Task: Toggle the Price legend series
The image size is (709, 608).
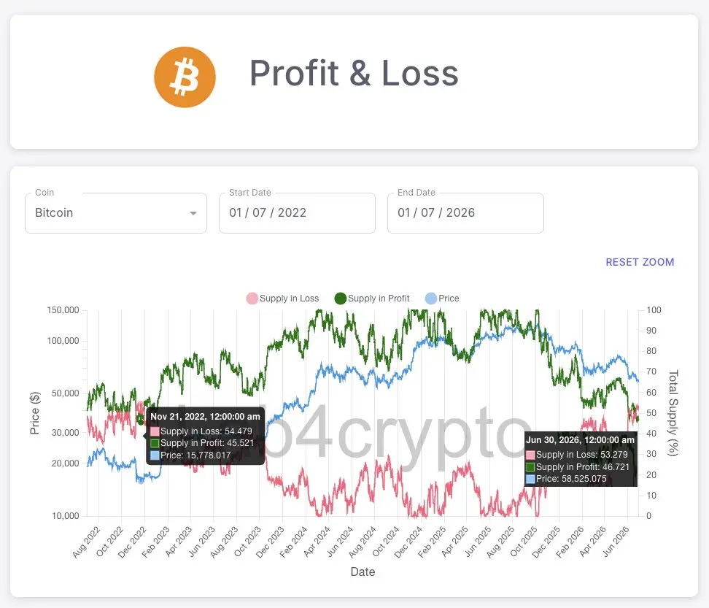Action: click(x=442, y=299)
